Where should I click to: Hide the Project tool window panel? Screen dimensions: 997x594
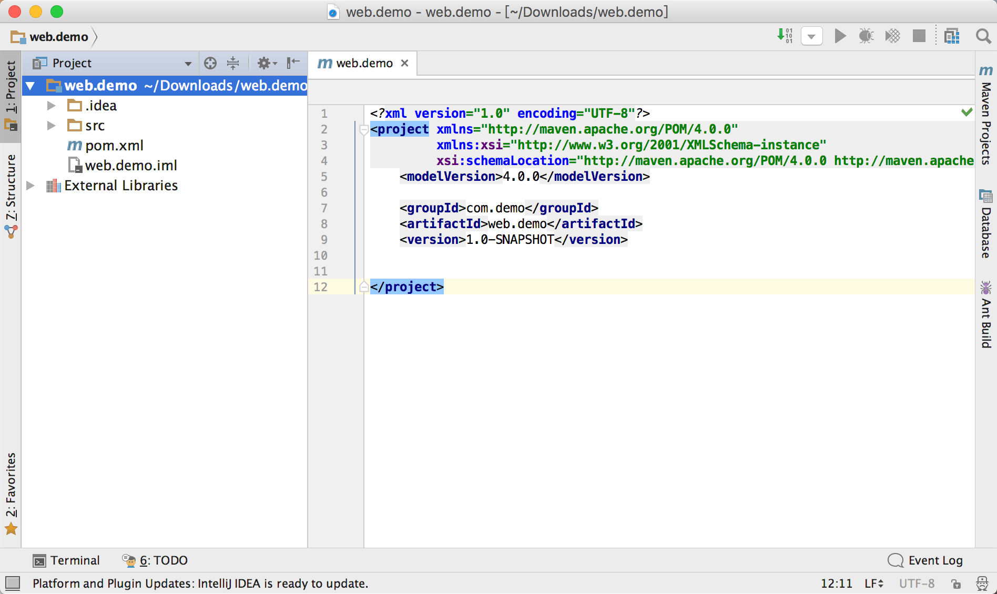tap(293, 63)
